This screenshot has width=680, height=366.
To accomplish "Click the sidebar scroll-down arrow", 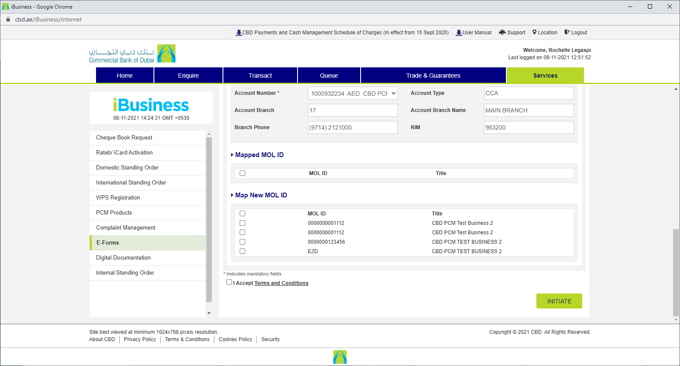I will (209, 313).
